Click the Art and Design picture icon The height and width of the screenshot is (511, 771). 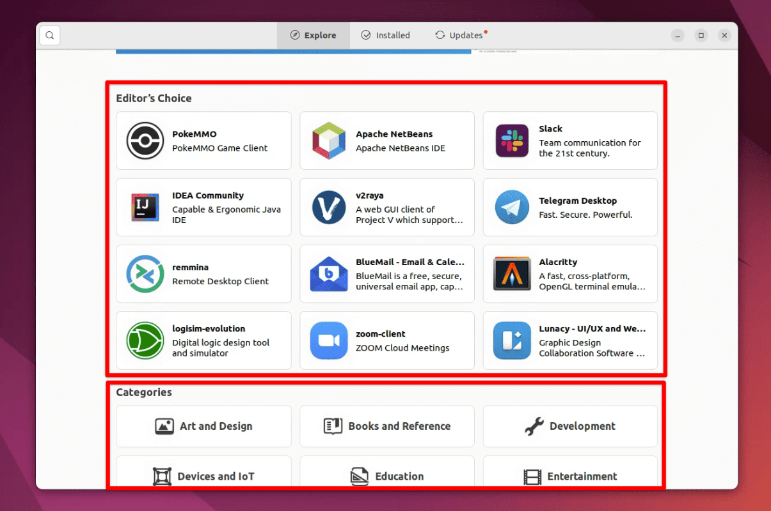click(x=164, y=426)
